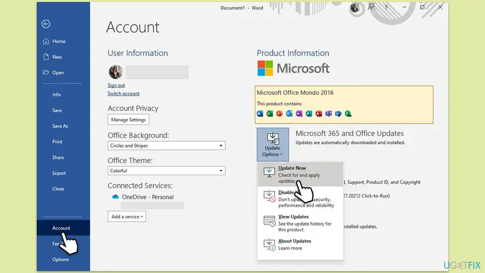485x273 pixels.
Task: Choose About Updates menu entry
Action: (x=300, y=244)
